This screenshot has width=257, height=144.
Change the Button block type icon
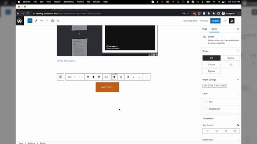[70, 77]
